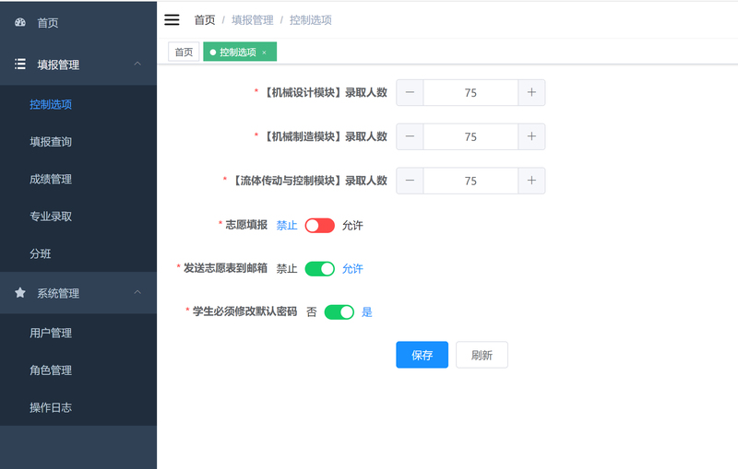The width and height of the screenshot is (738, 469).
Task: Click 否 label for 学生必须修改默认密码
Action: [x=312, y=312]
